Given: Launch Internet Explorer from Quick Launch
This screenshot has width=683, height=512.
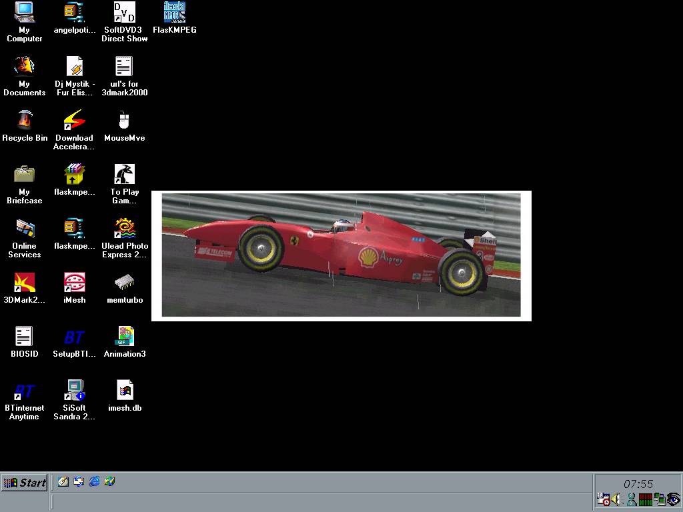Looking at the screenshot, I should 94,481.
